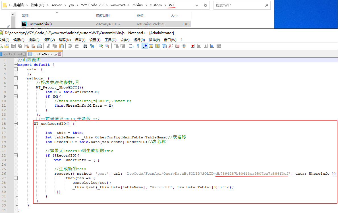Close all documents via toolbar icon

(33, 46)
